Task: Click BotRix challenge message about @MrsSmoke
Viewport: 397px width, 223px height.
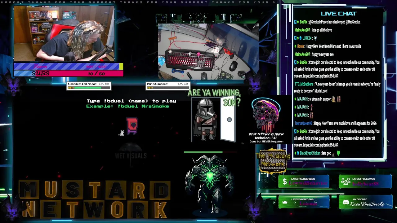Action: point(328,22)
